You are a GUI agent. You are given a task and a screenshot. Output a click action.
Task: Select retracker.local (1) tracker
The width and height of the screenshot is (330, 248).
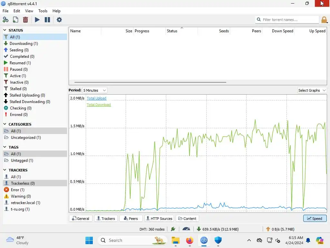coord(35,203)
